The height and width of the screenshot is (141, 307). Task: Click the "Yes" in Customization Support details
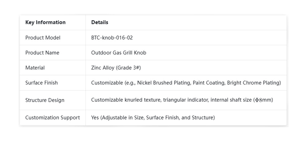tap(95, 118)
